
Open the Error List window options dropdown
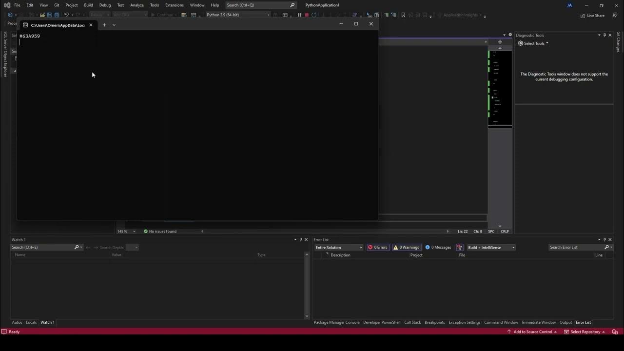pos(599,239)
